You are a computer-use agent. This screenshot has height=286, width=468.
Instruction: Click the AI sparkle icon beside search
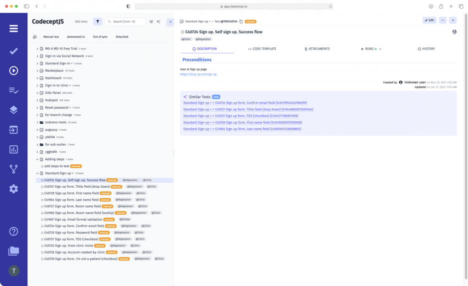(158, 21)
